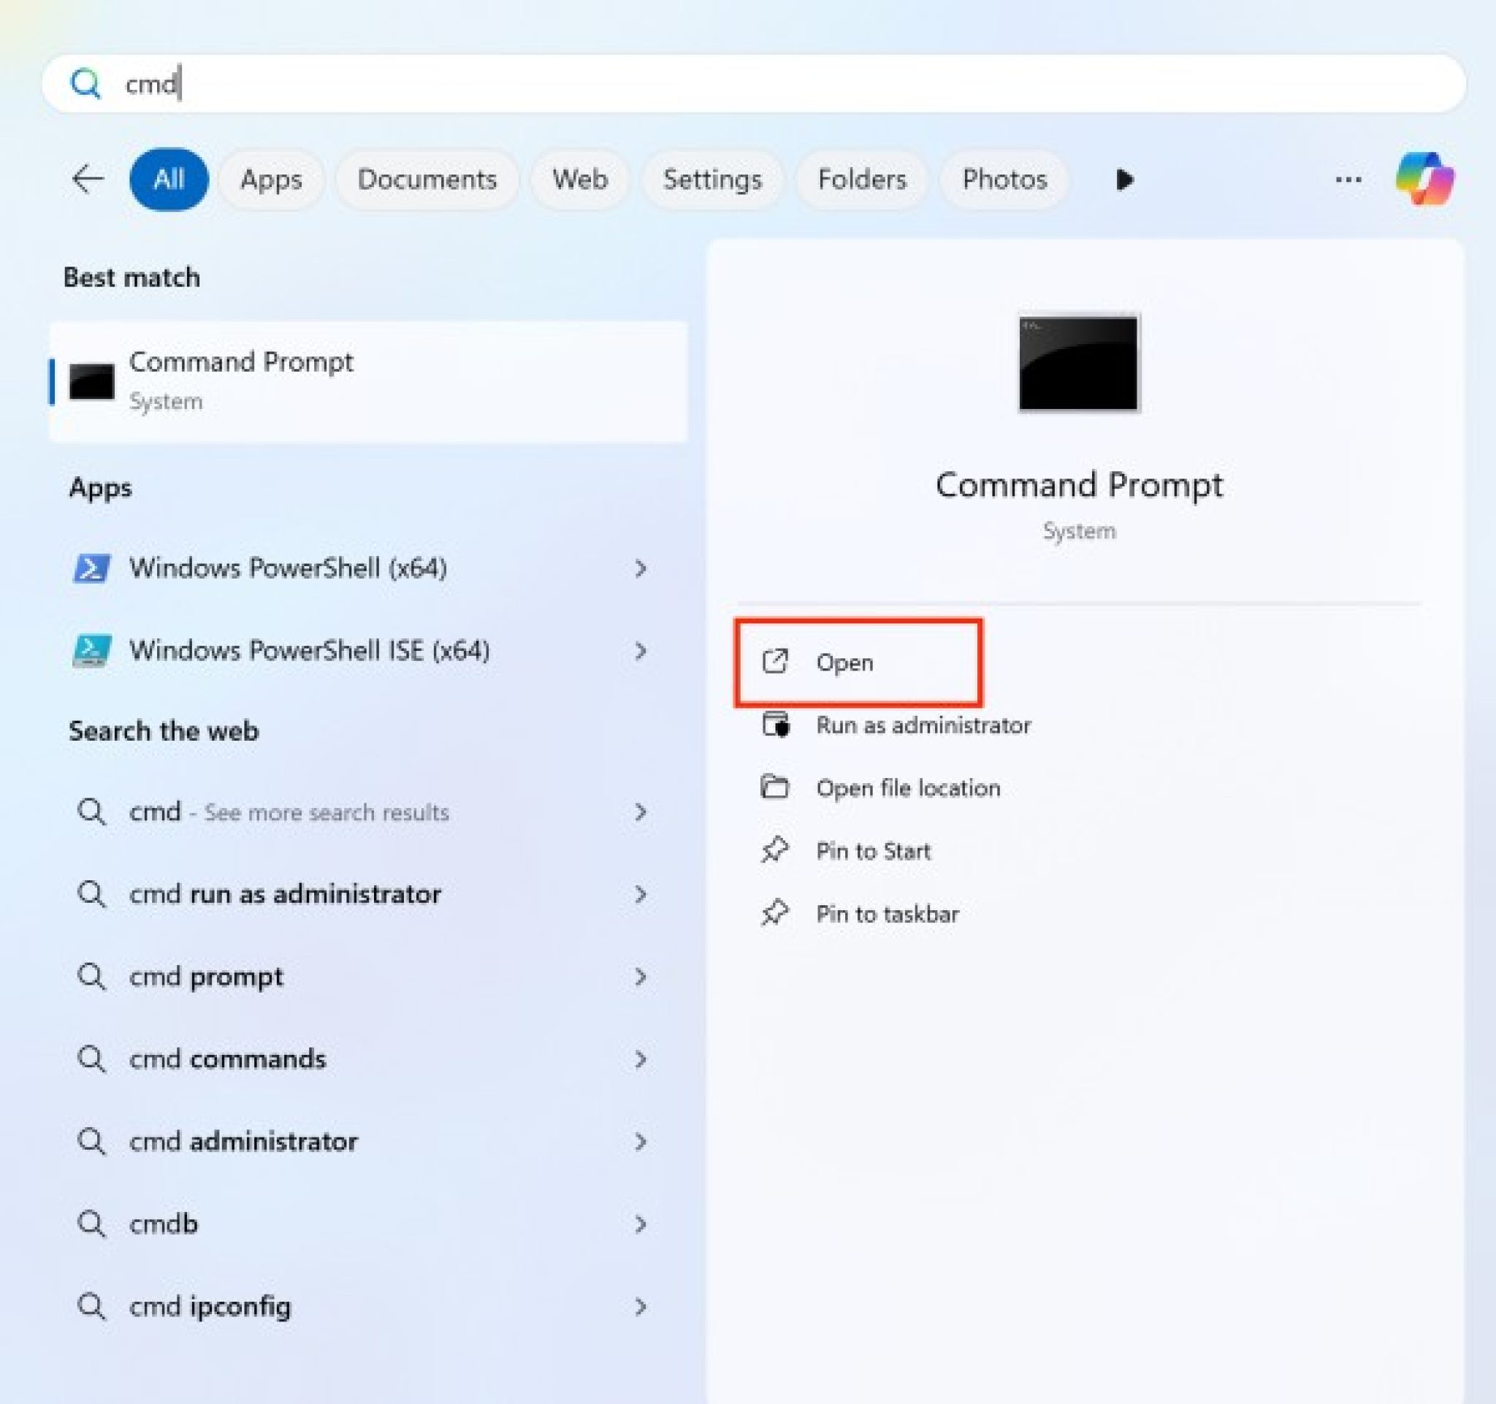
Task: Click the back arrow icon
Action: click(88, 179)
